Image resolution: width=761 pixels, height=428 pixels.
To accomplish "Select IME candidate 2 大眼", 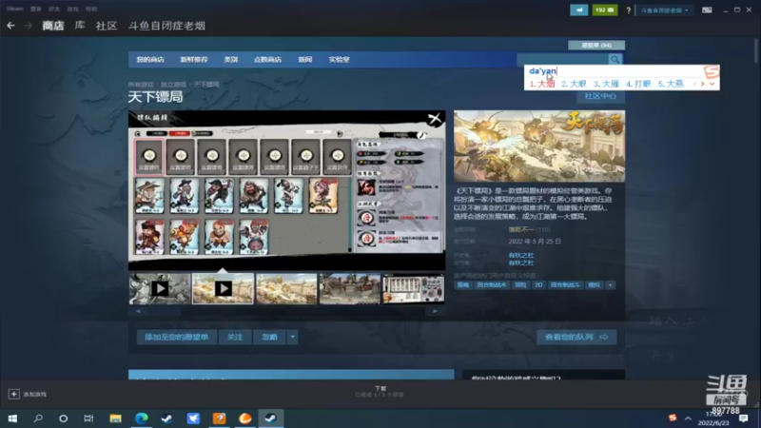I will tap(575, 84).
